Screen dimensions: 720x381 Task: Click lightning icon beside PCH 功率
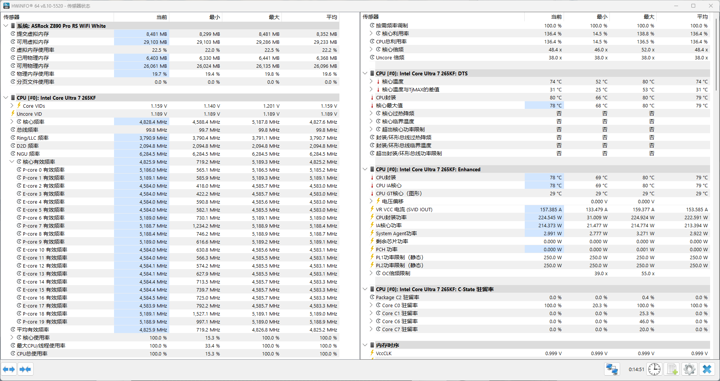(x=372, y=249)
